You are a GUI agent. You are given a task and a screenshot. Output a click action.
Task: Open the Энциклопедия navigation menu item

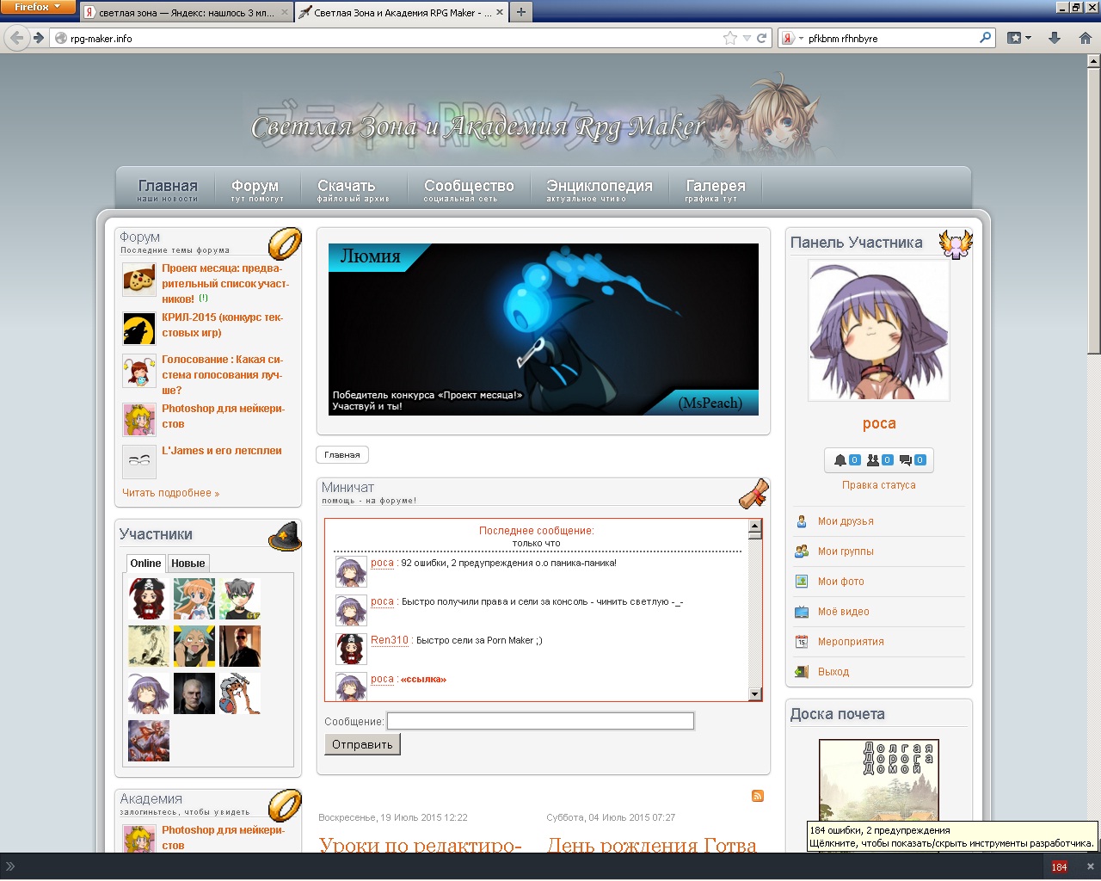600,190
